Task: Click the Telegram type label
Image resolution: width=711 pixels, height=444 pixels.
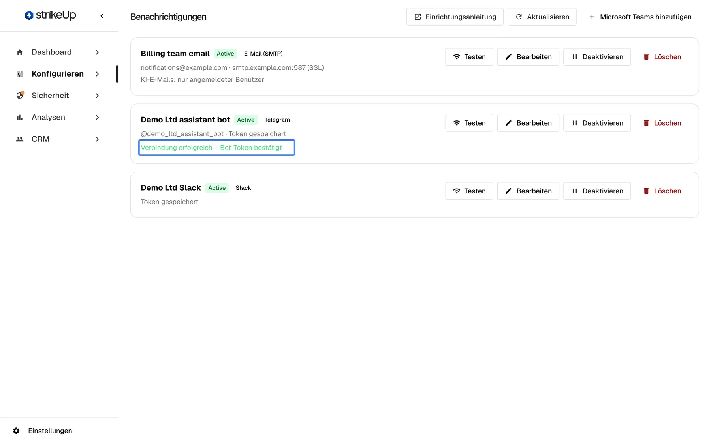Action: point(277,120)
